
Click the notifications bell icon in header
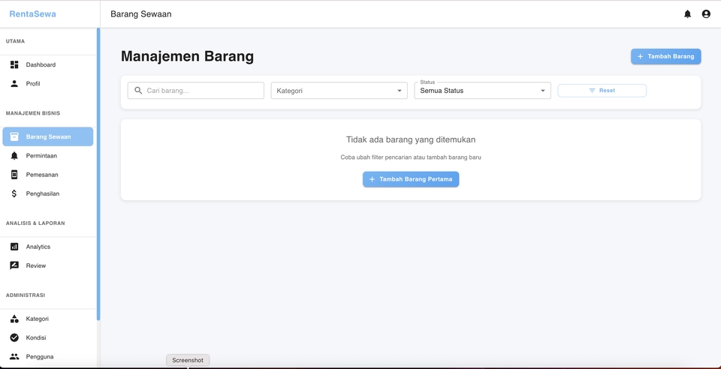pos(687,14)
